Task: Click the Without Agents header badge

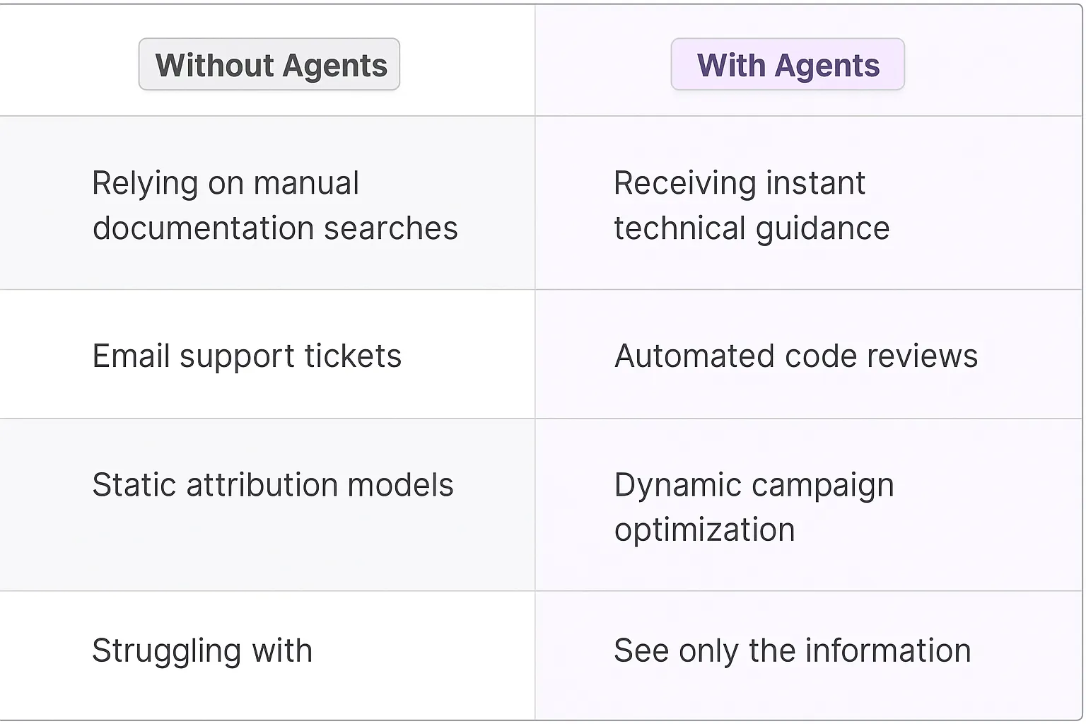Action: pyautogui.click(x=269, y=65)
